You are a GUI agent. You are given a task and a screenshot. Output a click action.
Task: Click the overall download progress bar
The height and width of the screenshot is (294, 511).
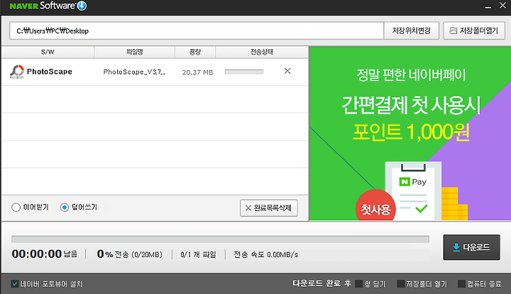220,239
